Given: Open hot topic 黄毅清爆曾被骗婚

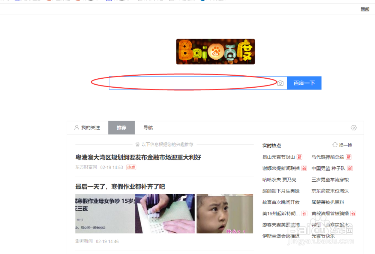Looking at the screenshot, I should (x=330, y=214).
